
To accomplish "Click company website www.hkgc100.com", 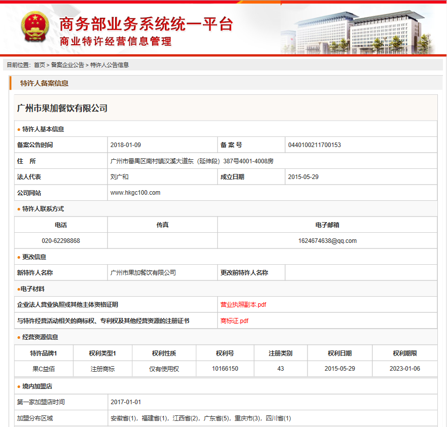I will 135,193.
